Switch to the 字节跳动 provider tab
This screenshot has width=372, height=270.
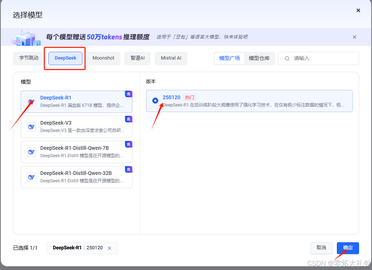tap(29, 58)
